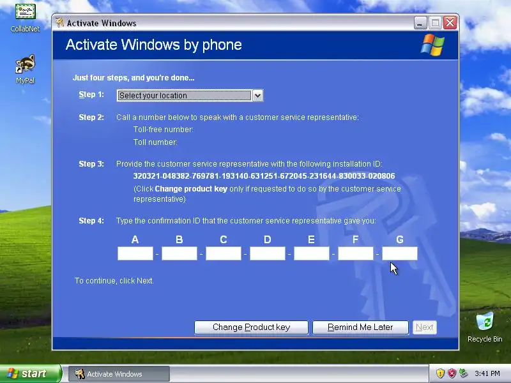Click the 'Just four steps' heading text
Screen dimensions: 511x383
click(x=133, y=78)
